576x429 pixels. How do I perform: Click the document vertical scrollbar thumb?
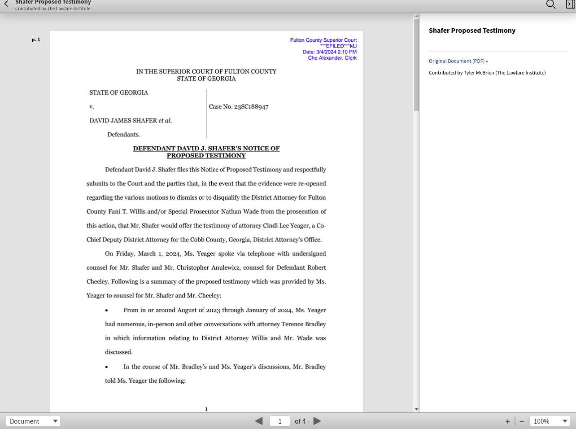tap(416, 65)
